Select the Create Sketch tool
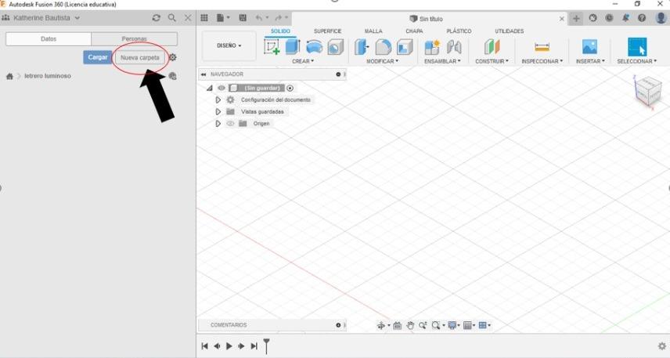 (272, 47)
